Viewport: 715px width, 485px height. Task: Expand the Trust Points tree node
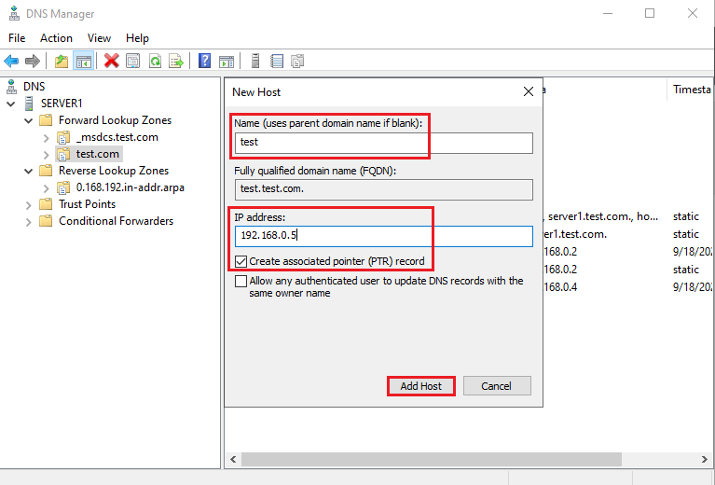click(30, 204)
